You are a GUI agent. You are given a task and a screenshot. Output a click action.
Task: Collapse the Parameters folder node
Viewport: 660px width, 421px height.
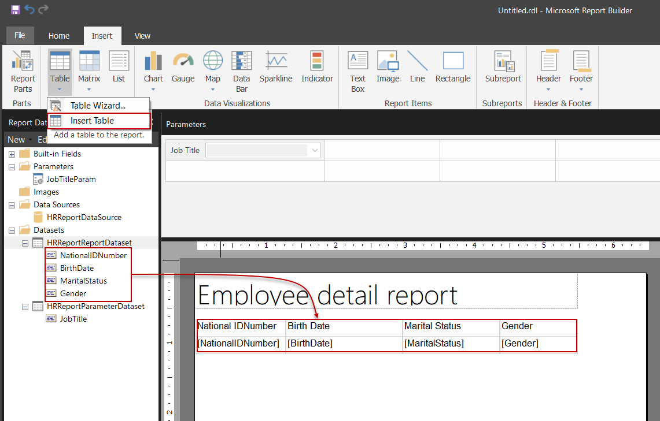click(x=12, y=167)
